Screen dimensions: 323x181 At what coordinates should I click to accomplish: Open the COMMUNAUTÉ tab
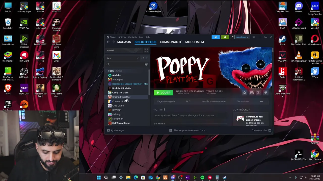coord(171,42)
